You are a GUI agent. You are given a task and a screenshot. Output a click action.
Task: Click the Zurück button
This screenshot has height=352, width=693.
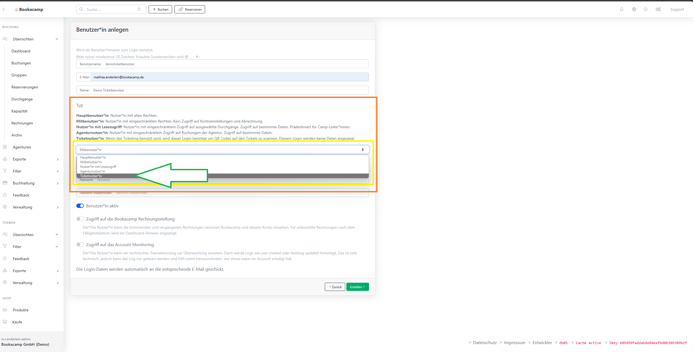(335, 287)
